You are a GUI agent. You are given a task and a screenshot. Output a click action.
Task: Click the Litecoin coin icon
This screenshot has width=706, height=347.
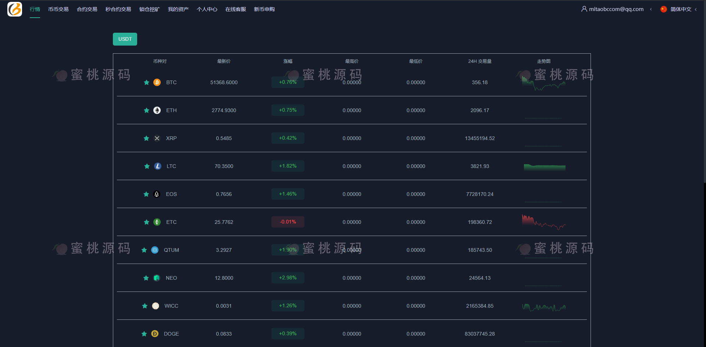[158, 166]
